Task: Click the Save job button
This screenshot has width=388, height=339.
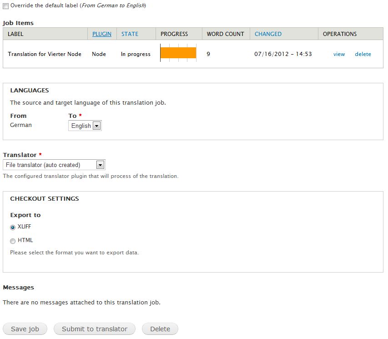Action: tap(25, 329)
